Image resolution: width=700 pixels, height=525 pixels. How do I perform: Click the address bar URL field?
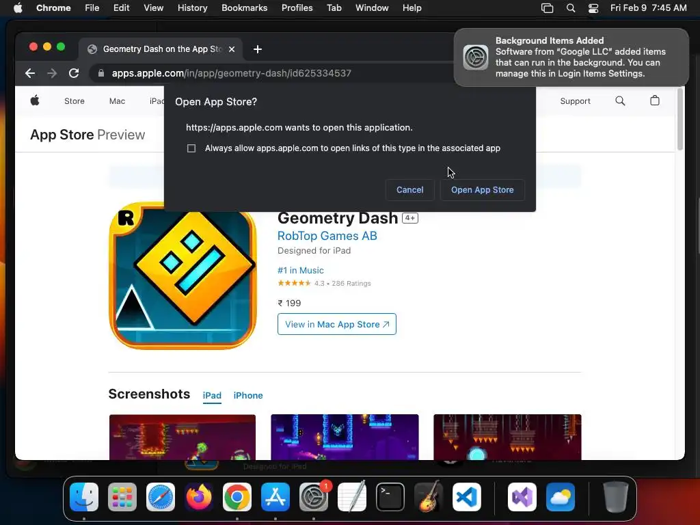click(272, 73)
